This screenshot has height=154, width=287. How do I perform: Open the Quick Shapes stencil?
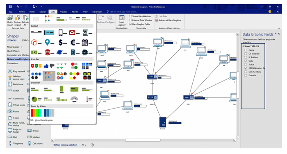pos(13,51)
